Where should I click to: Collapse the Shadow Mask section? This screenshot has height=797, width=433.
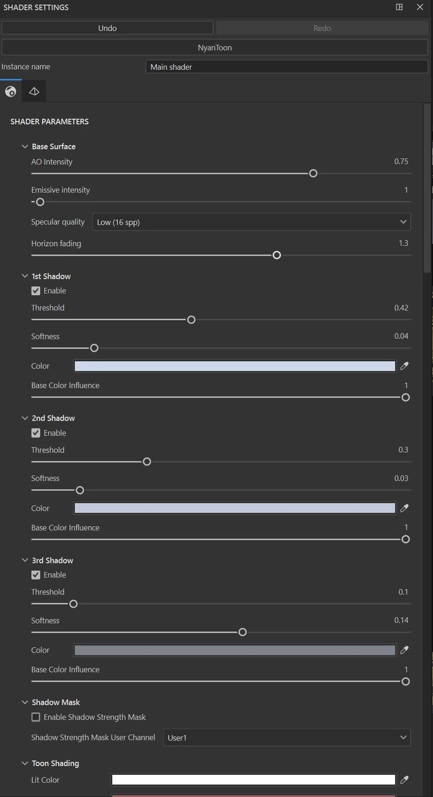pos(25,702)
